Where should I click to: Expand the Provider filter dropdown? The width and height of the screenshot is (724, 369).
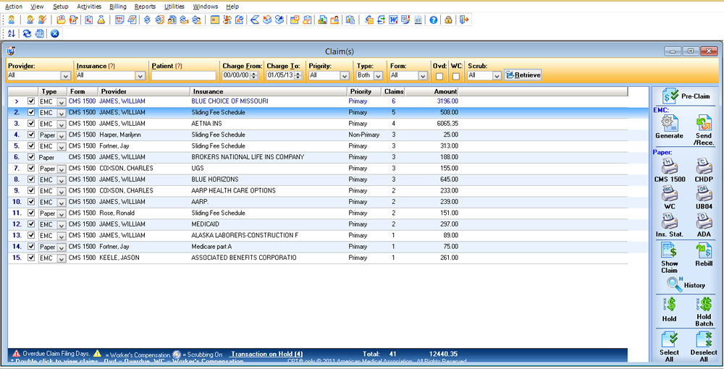pos(65,75)
